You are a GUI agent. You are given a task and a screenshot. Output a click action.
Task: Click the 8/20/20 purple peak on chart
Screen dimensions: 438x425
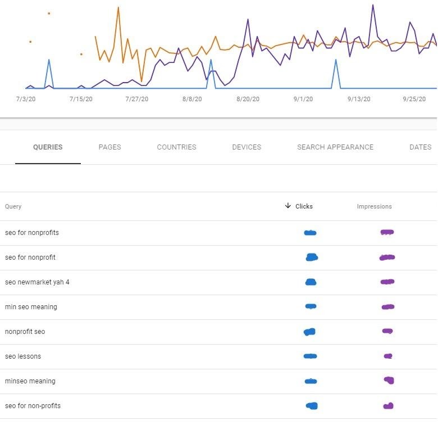point(248,20)
